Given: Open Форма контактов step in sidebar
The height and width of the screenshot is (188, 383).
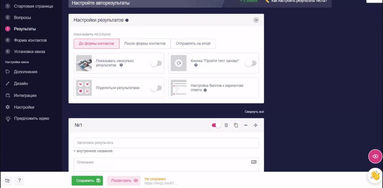Looking at the screenshot, I should pos(30,40).
